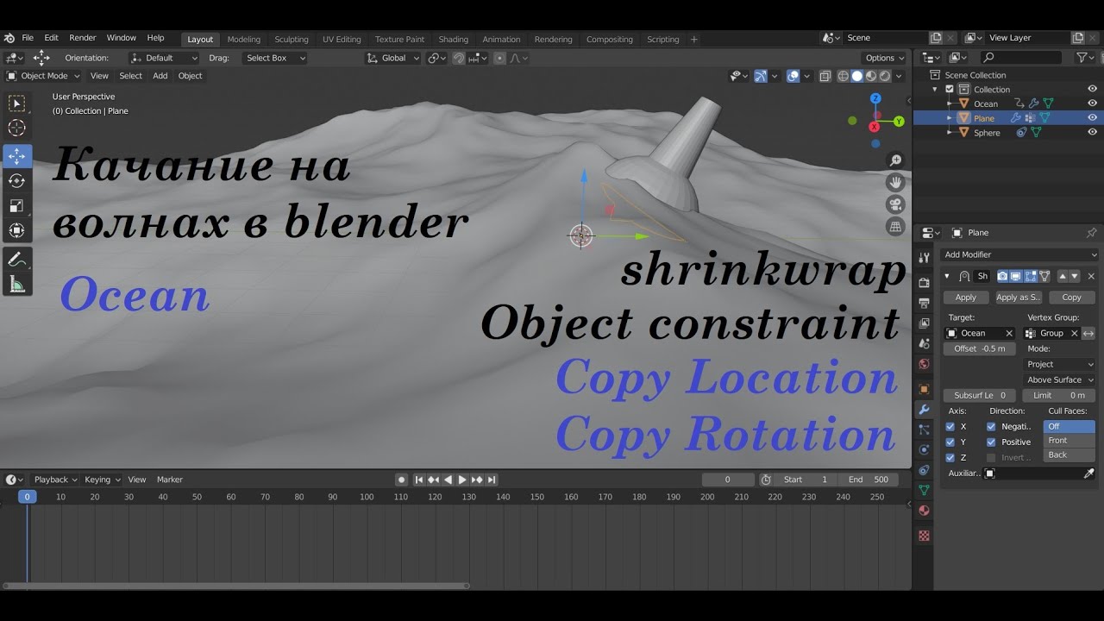Open the viewport Add menu
The image size is (1104, 621).
pyautogui.click(x=160, y=76)
